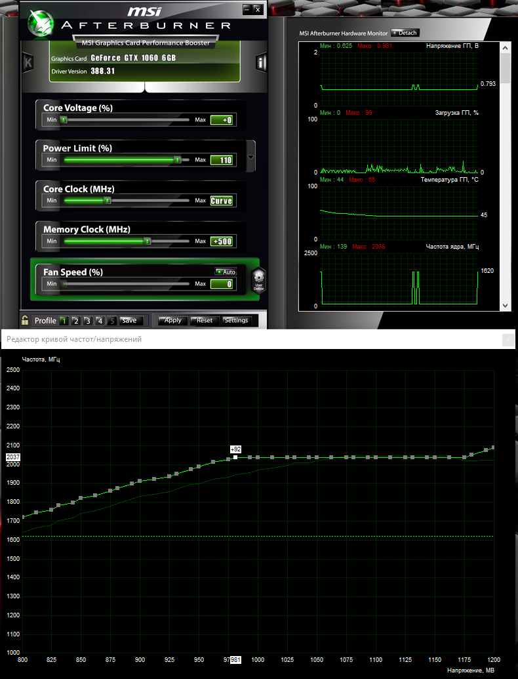Click hardware monitor scrollbar down arrow
Image resolution: width=518 pixels, height=679 pixels.
(505, 306)
